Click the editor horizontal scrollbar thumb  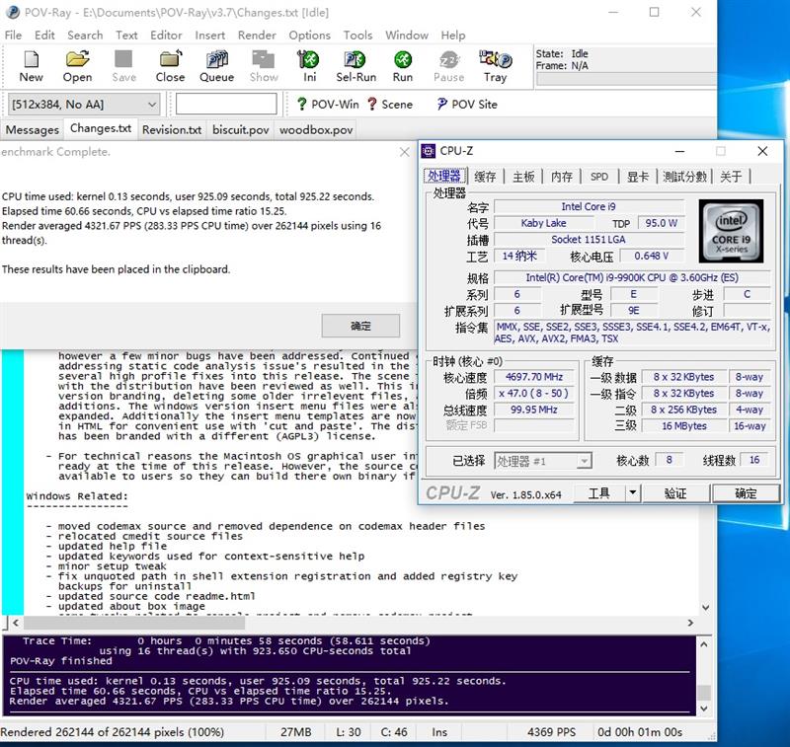pos(134,624)
